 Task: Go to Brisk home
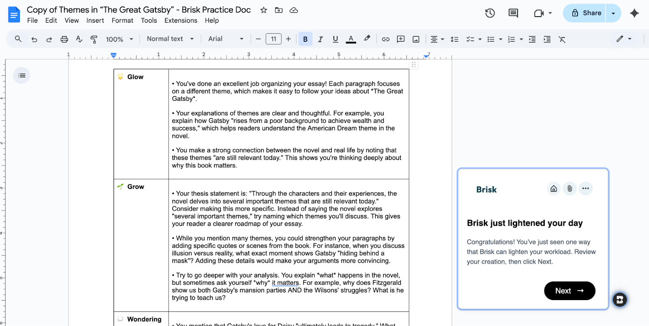554,188
